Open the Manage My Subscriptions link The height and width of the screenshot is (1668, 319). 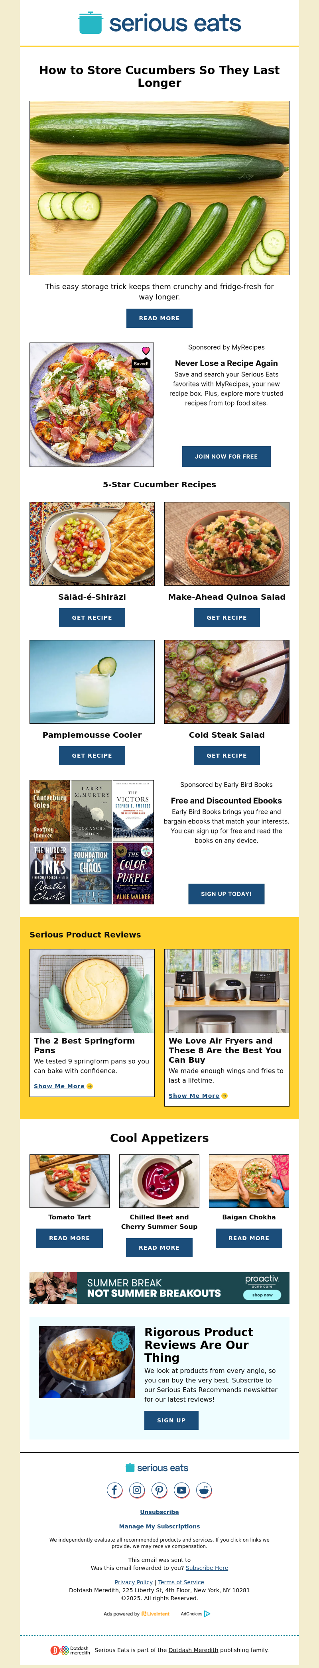click(159, 1526)
